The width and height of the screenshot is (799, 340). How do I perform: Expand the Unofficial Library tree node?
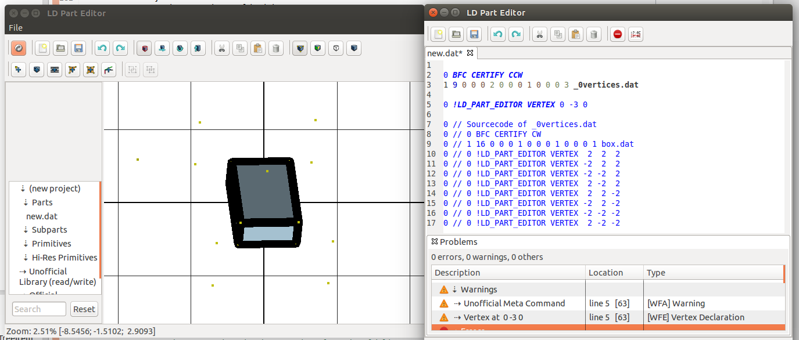click(x=23, y=272)
